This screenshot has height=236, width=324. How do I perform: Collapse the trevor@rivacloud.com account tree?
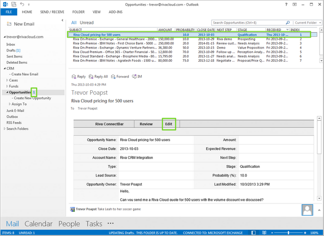5,37
